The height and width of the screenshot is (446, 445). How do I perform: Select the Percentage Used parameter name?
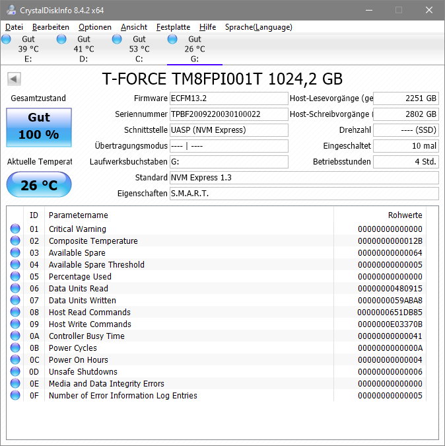pos(80,276)
